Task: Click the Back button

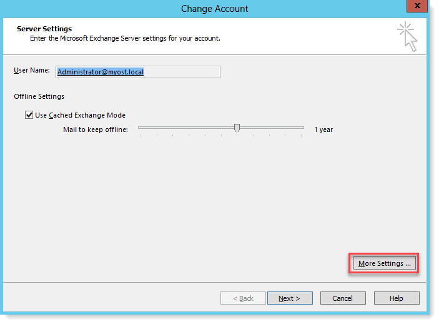Action: click(x=243, y=298)
